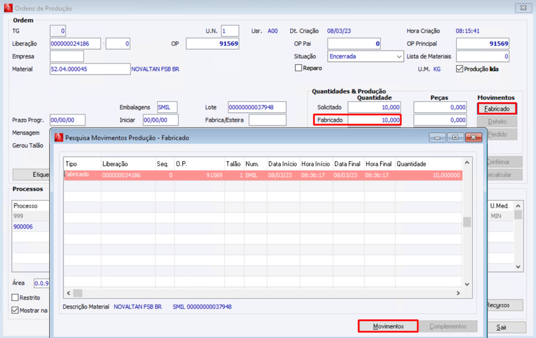Click the OP Pai input field
The height and width of the screenshot is (338, 536).
[x=354, y=44]
